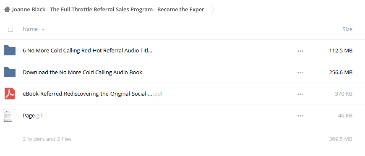Open eBook-Referred-Rediscovering PDF file
365x156 pixels.
[x=92, y=94]
